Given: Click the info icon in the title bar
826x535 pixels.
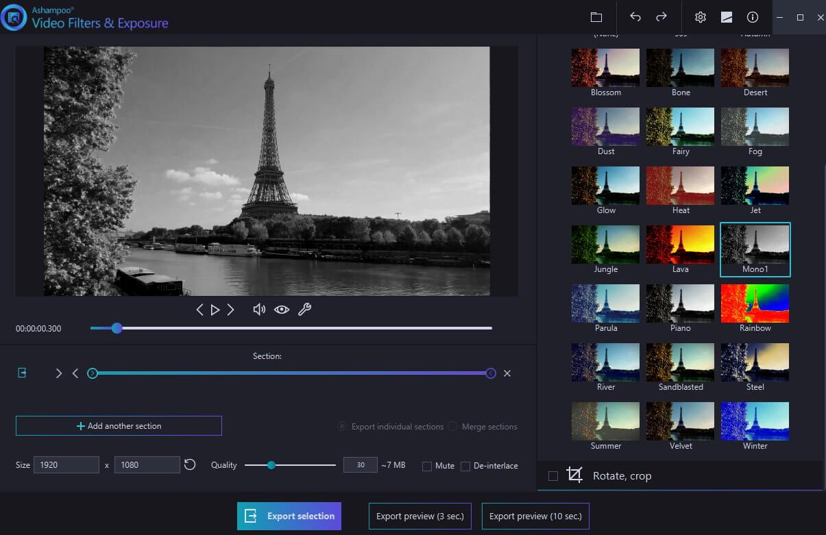Looking at the screenshot, I should [x=752, y=17].
